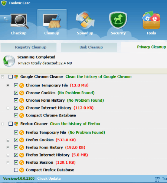The image size is (167, 183).
Task: Click the Check Update link
Action: point(49,179)
